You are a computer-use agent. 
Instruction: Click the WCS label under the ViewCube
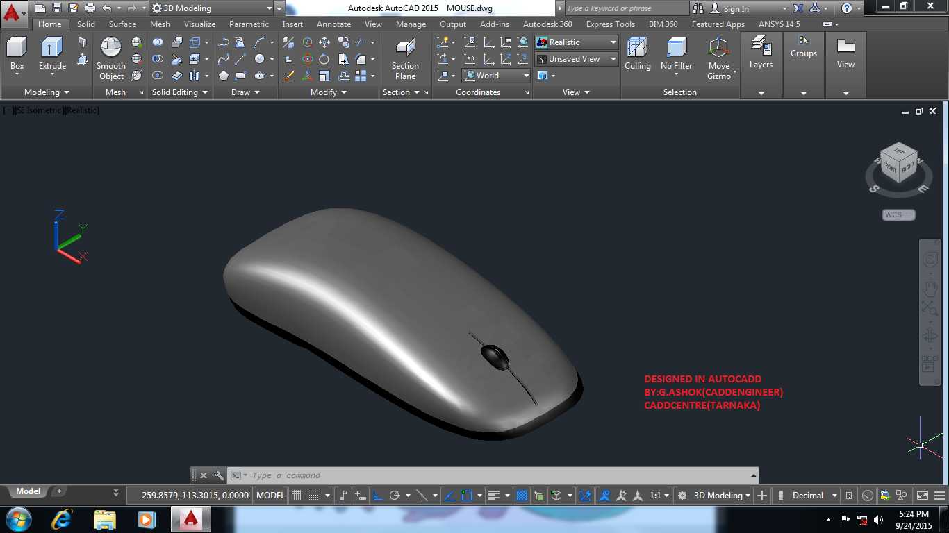coord(898,214)
